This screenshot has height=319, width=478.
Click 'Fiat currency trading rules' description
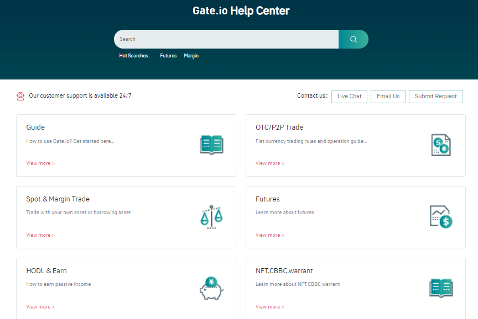coord(311,141)
